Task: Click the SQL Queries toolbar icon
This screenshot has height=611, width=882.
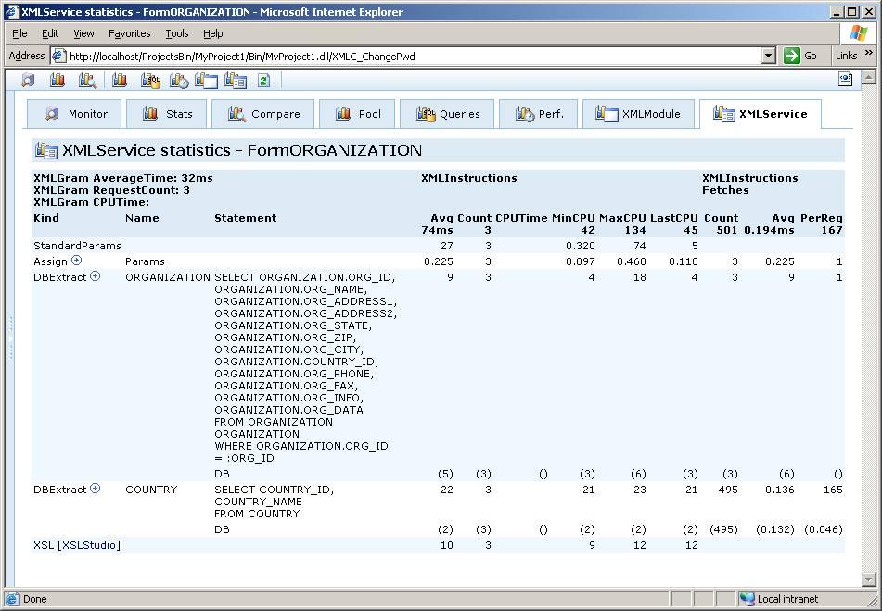Action: (x=150, y=81)
